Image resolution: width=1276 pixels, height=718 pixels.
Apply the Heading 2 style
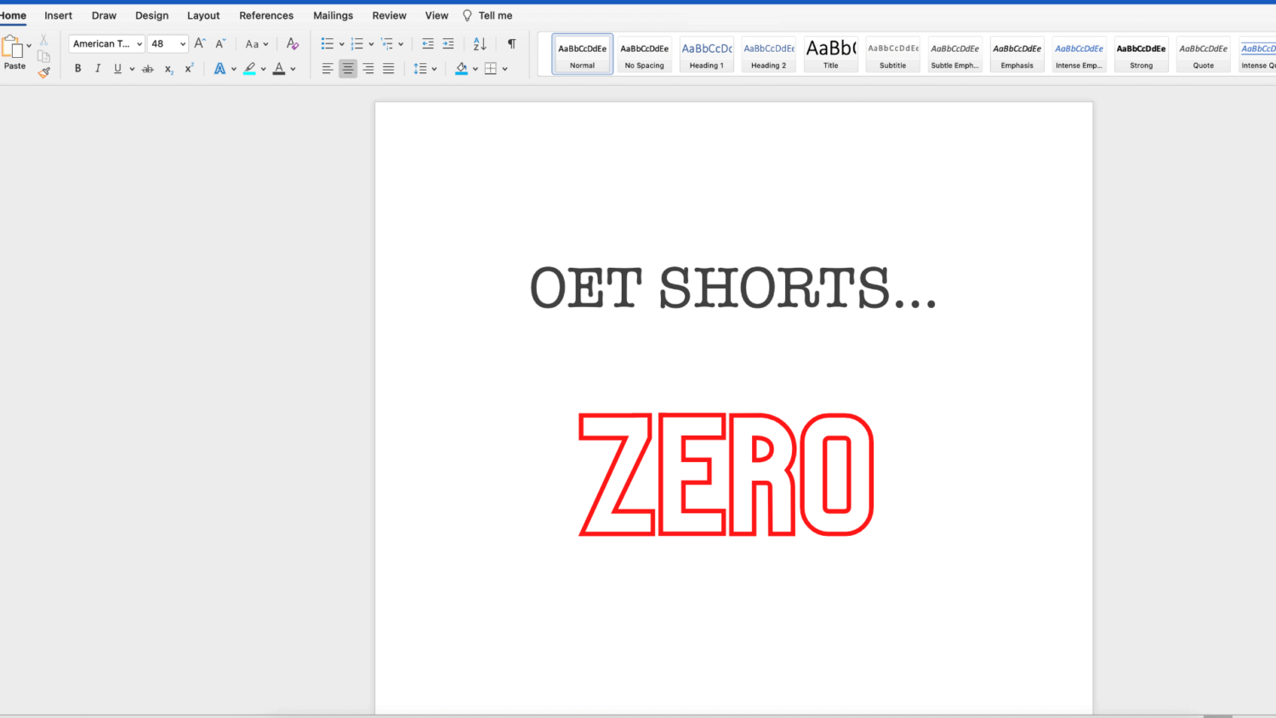click(x=769, y=54)
